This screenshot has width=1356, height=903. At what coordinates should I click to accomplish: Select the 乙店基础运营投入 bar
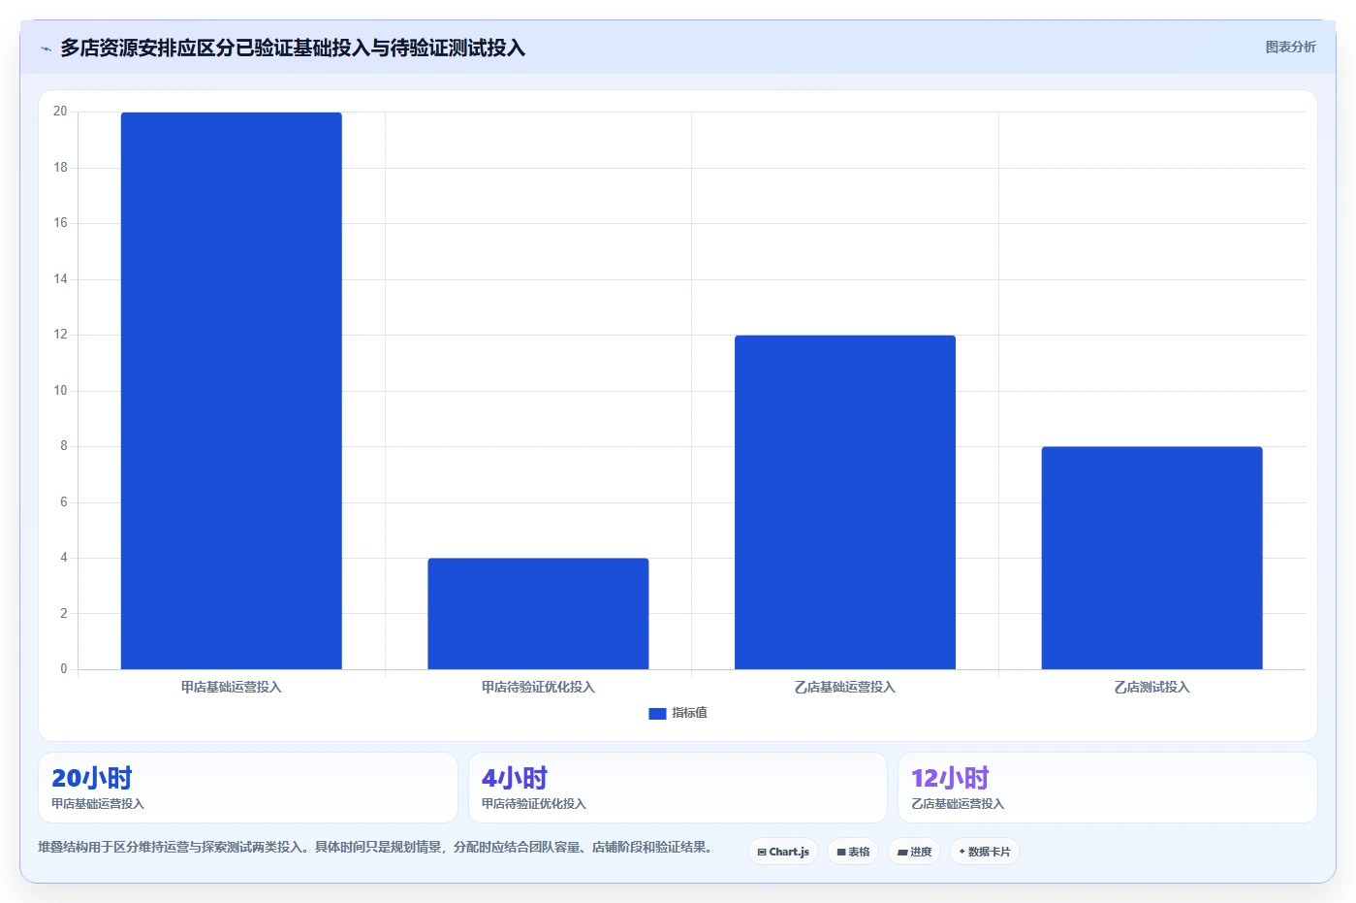[x=845, y=502]
